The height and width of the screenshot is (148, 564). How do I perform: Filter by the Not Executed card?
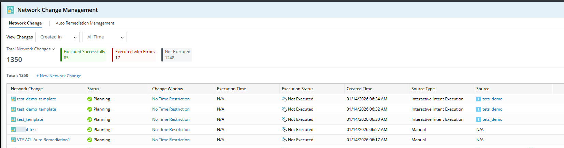177,55
